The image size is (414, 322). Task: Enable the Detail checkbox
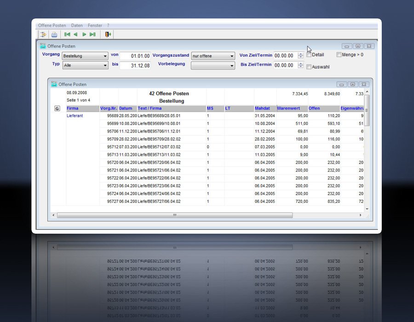pos(309,55)
